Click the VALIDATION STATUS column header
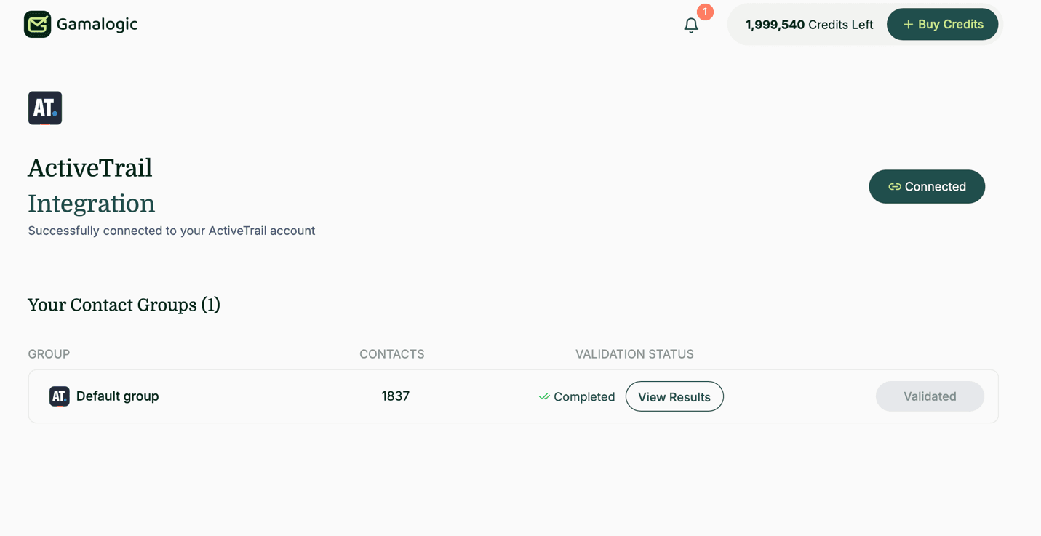This screenshot has width=1041, height=536. [x=634, y=354]
